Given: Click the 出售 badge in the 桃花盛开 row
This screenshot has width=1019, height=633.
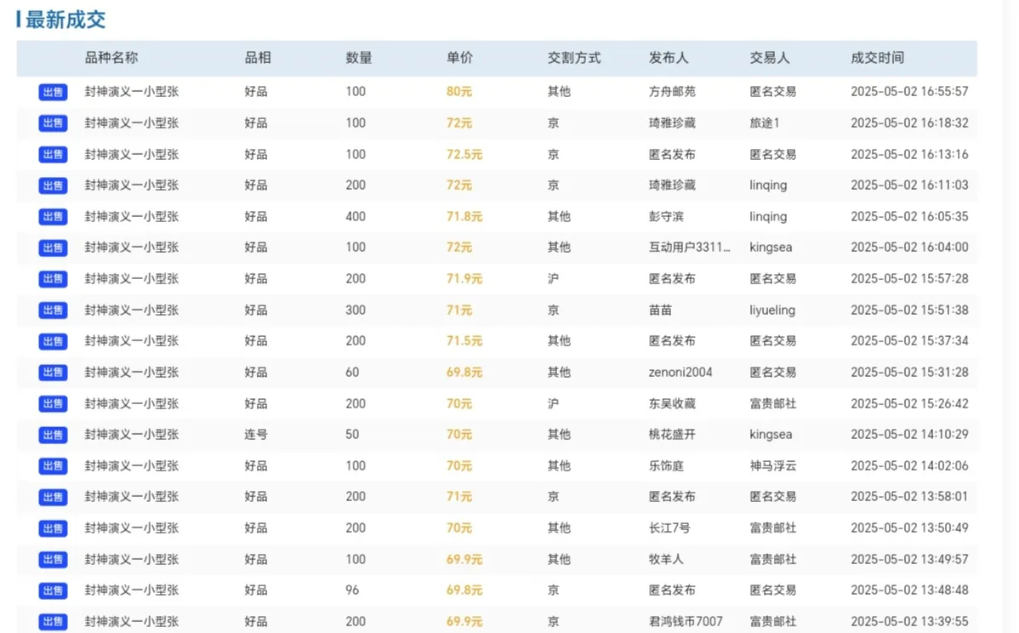Looking at the screenshot, I should point(53,435).
